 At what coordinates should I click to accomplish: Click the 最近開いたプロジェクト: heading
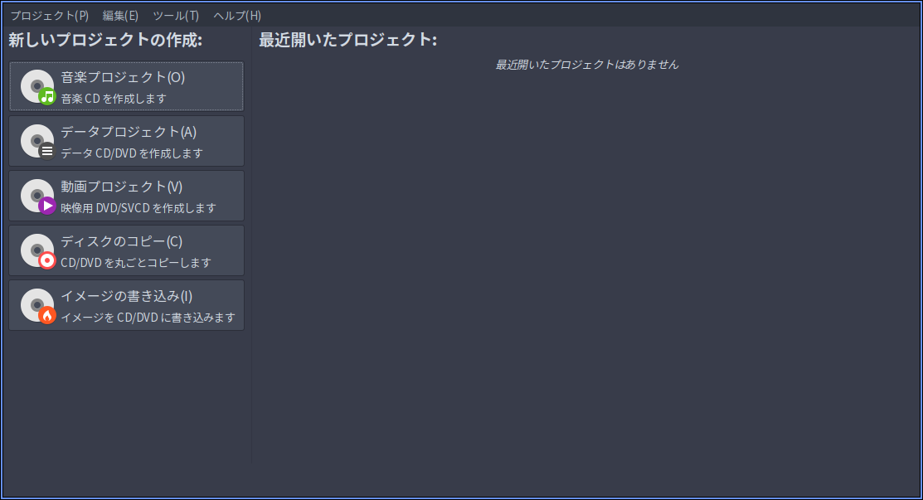(x=348, y=40)
